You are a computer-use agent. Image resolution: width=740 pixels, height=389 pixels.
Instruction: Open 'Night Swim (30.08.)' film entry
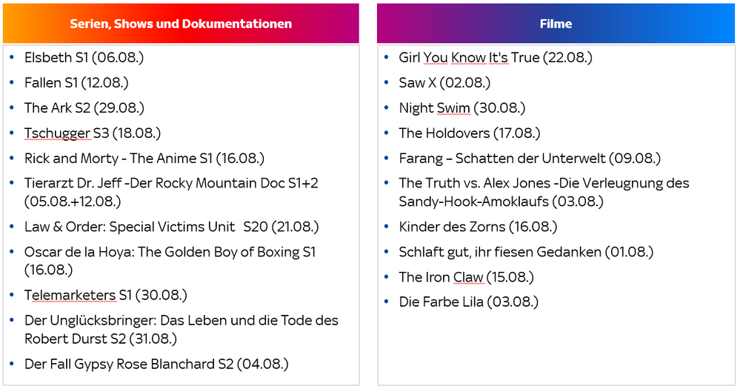coord(461,108)
